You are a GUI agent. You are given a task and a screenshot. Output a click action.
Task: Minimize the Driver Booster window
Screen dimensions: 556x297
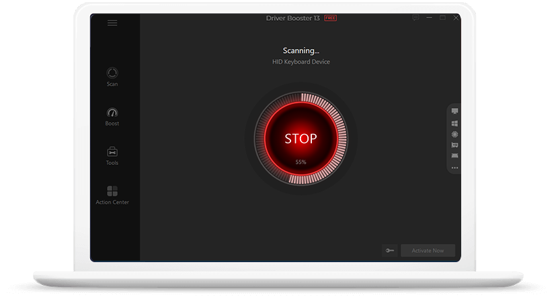click(x=430, y=18)
